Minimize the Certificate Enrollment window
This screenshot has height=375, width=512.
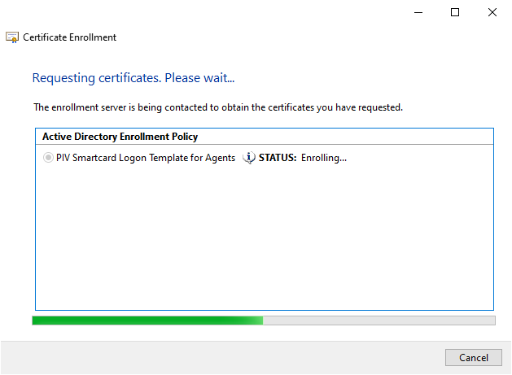(418, 12)
